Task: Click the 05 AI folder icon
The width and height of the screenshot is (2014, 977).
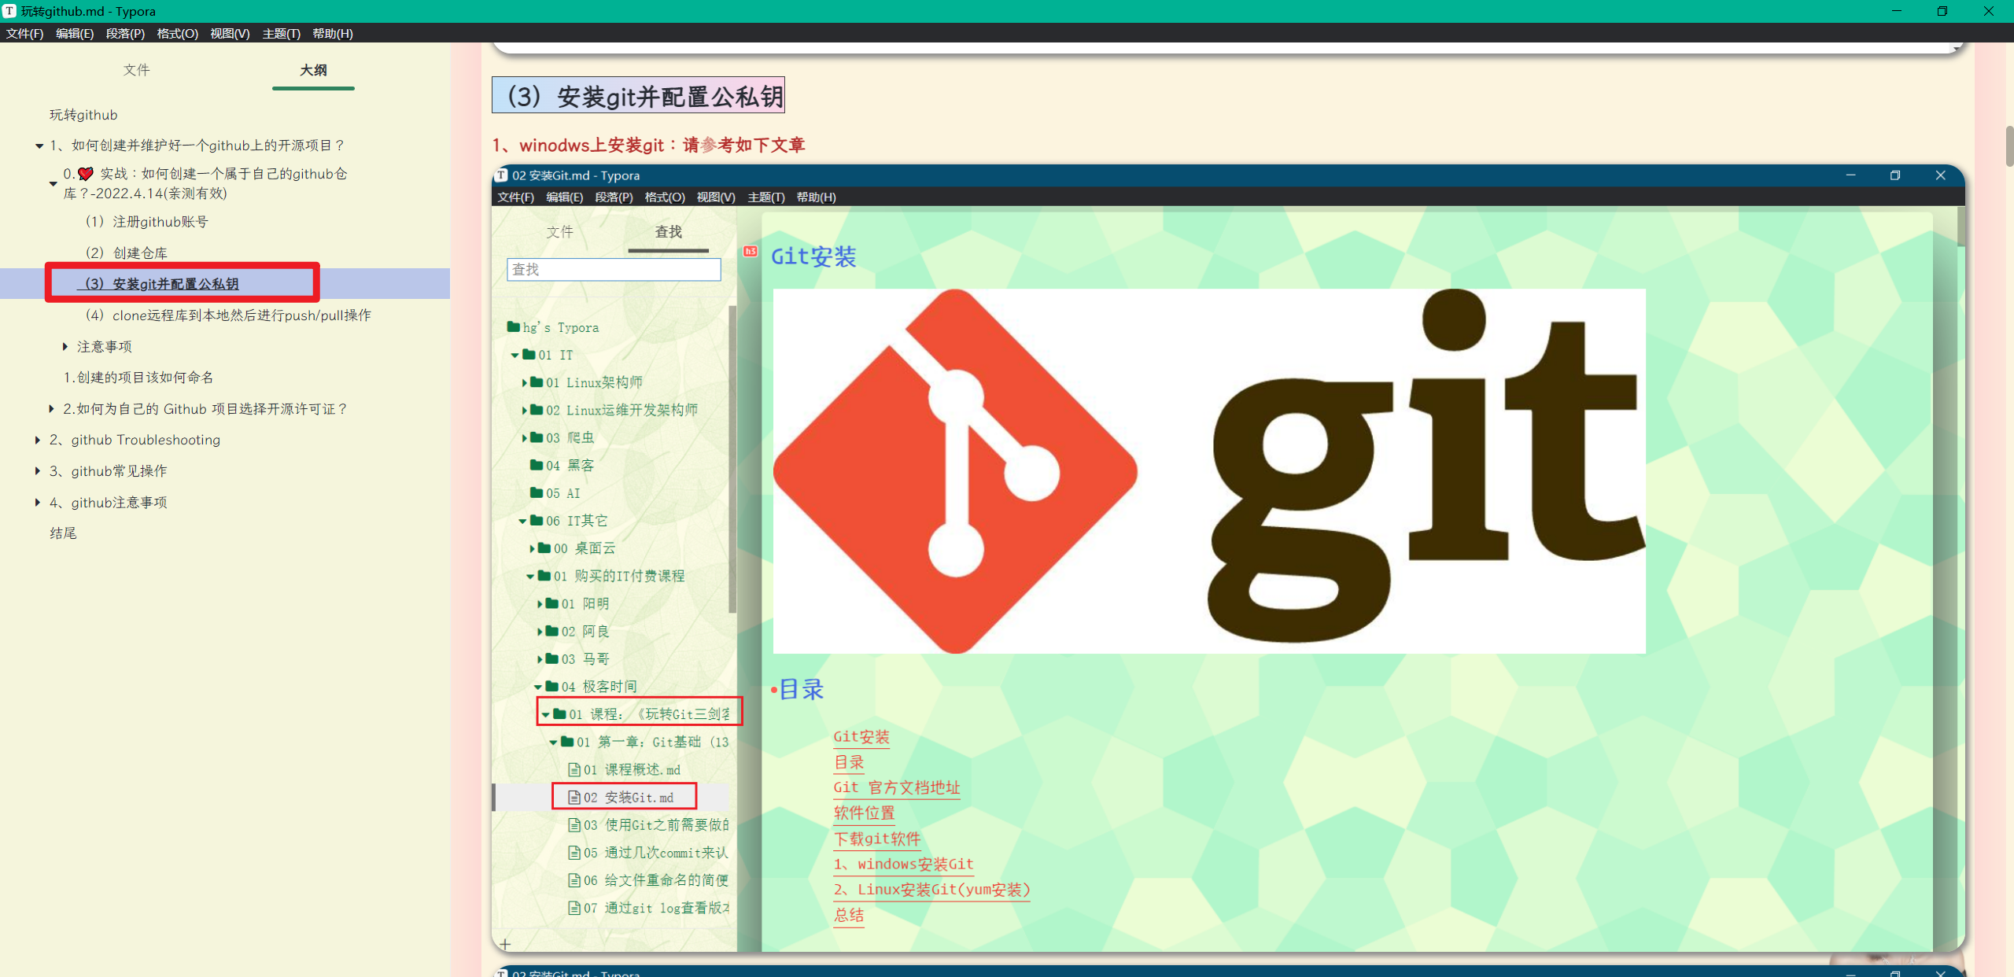Action: (537, 492)
